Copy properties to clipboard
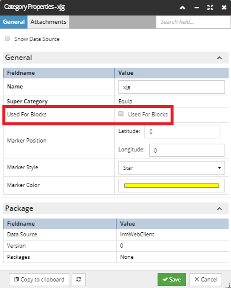Viewport: 231px width, 288px height. coord(39,280)
